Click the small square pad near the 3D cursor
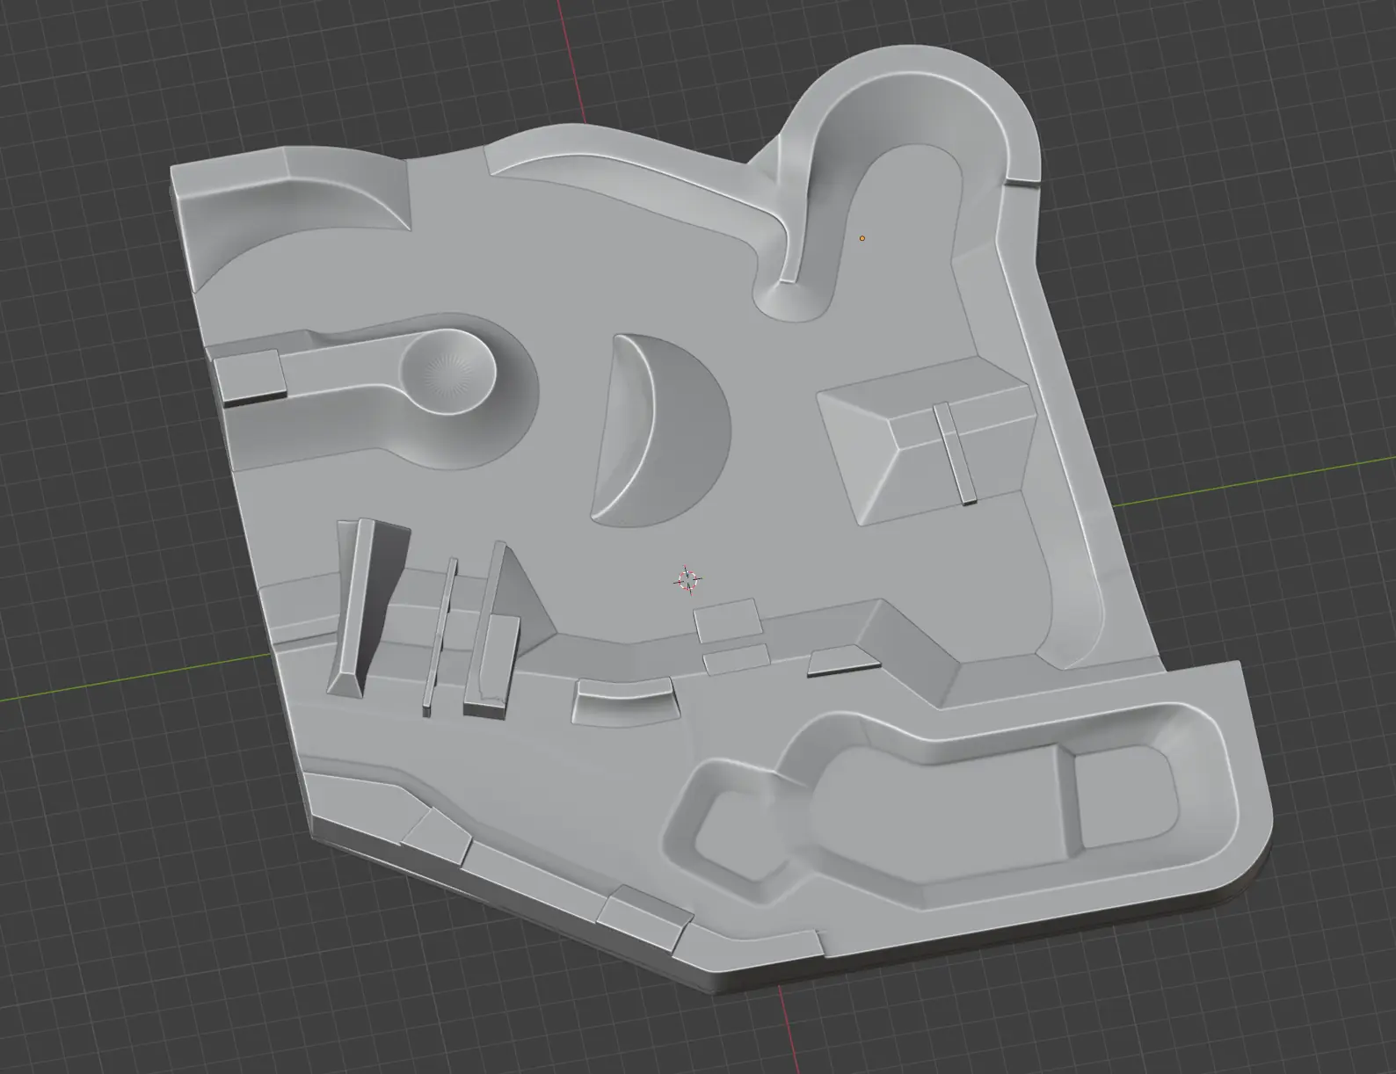Image resolution: width=1396 pixels, height=1074 pixels. [x=727, y=620]
